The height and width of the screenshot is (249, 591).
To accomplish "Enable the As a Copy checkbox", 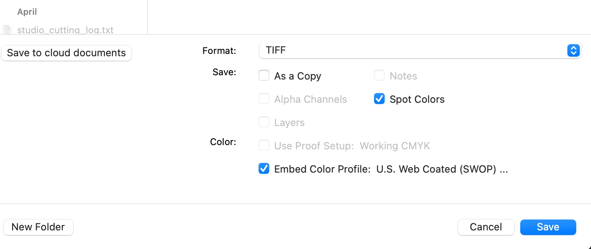I will 264,76.
